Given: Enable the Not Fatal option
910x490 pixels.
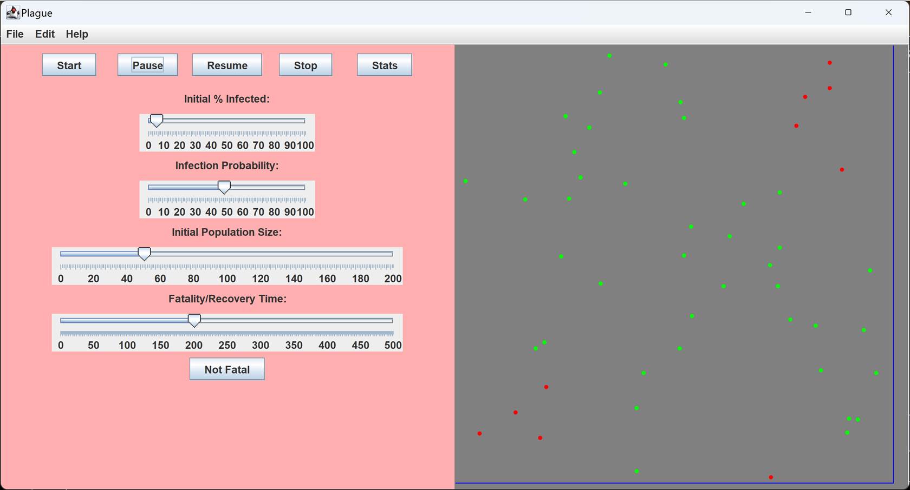Looking at the screenshot, I should (x=226, y=369).
